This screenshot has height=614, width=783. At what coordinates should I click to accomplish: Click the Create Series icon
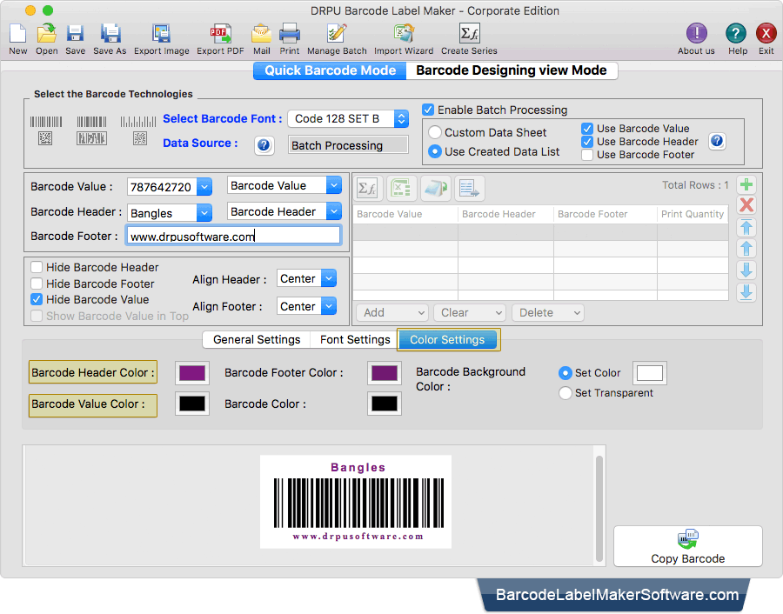tap(469, 34)
